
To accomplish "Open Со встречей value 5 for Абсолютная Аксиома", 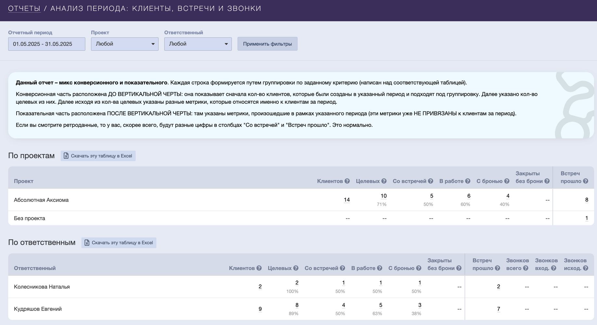I will coord(432,196).
